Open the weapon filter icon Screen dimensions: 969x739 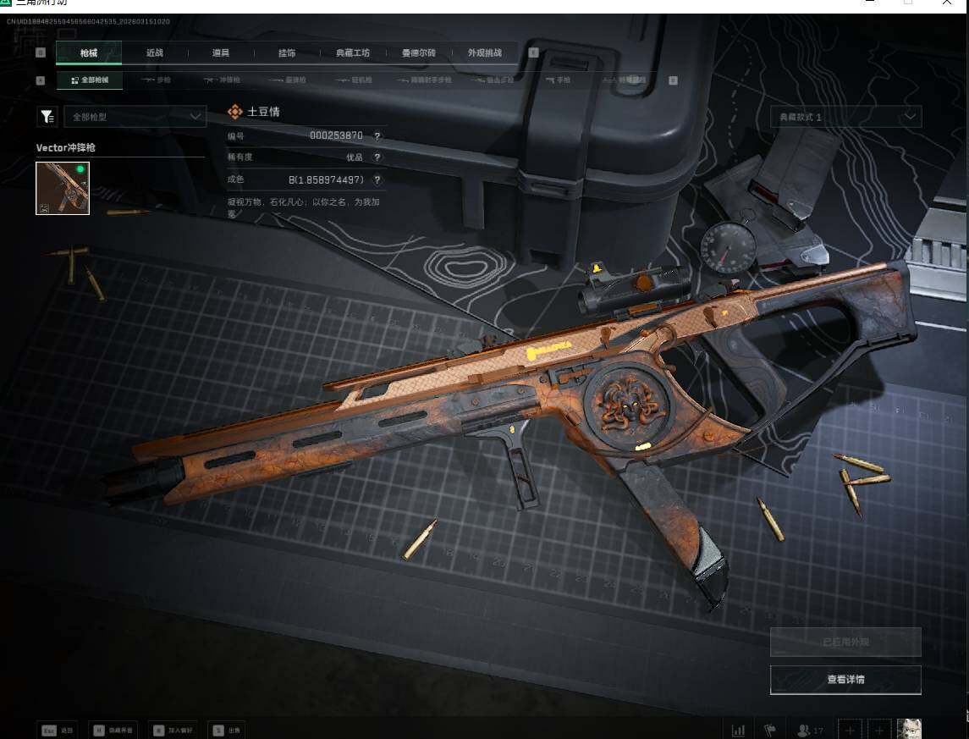pyautogui.click(x=47, y=116)
